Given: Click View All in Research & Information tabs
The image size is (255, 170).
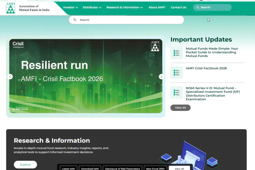Looking at the screenshot, I should pos(179,168).
